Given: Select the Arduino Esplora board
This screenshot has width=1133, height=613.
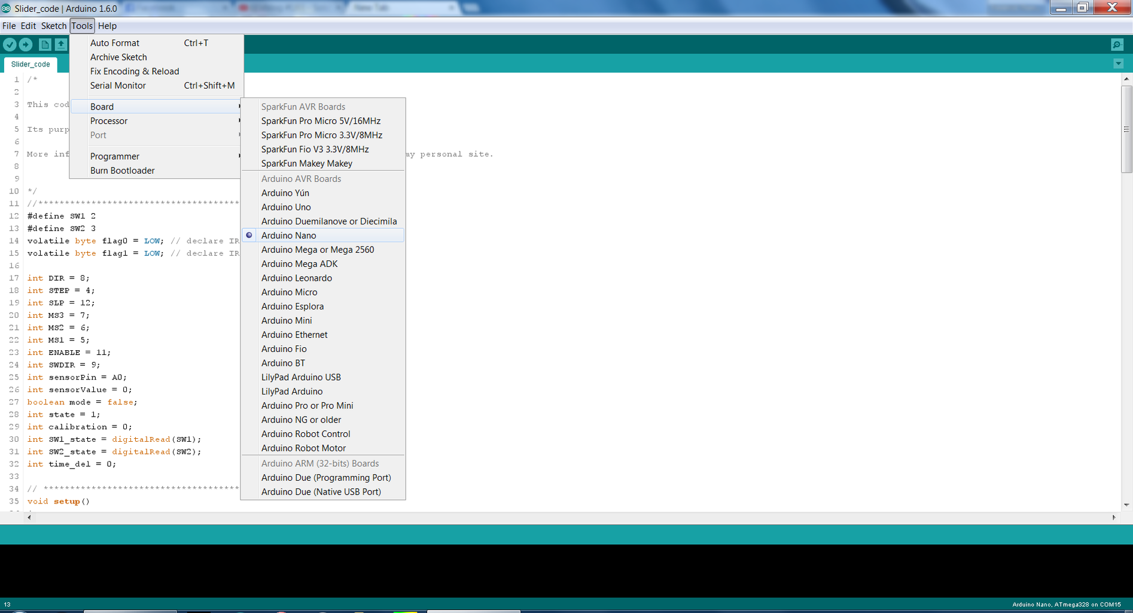Looking at the screenshot, I should coord(323,306).
